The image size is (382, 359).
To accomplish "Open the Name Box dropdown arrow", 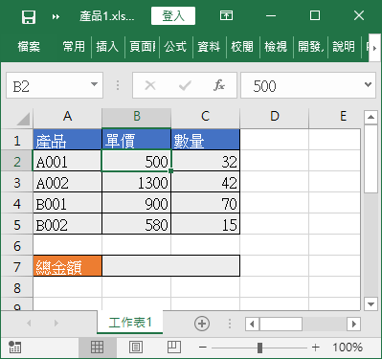I will [x=94, y=85].
